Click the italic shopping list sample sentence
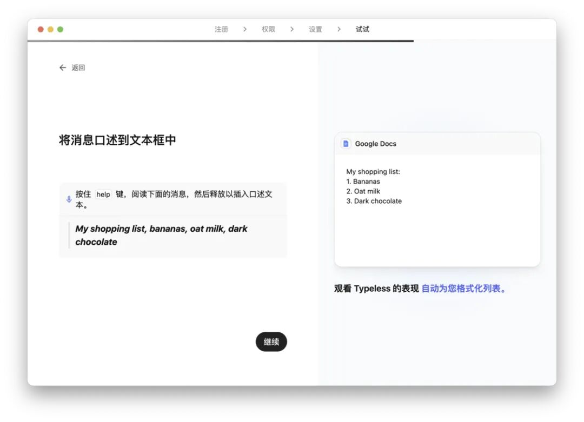Image resolution: width=584 pixels, height=422 pixels. point(161,235)
